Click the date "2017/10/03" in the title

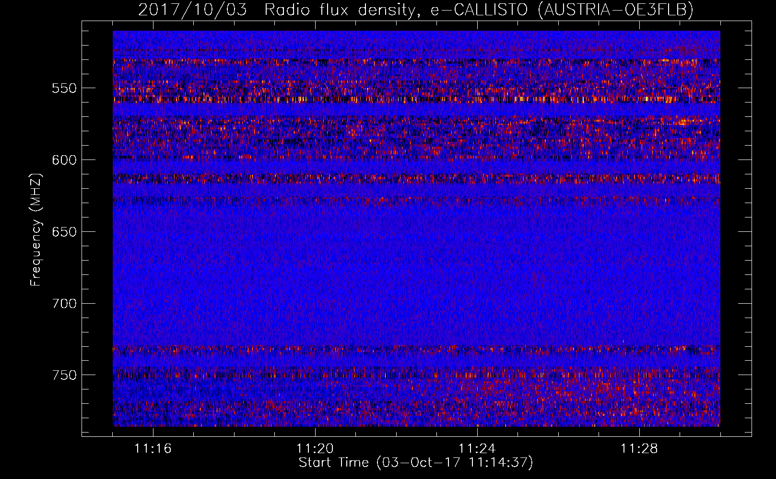[193, 10]
